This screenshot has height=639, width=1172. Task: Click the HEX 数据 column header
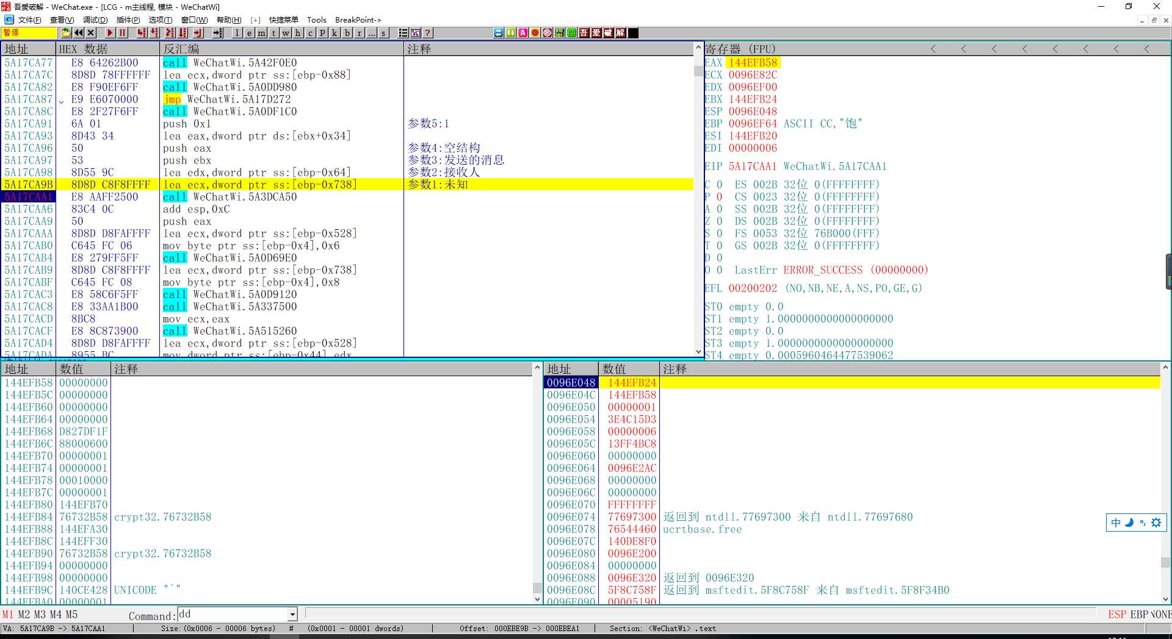(x=107, y=49)
